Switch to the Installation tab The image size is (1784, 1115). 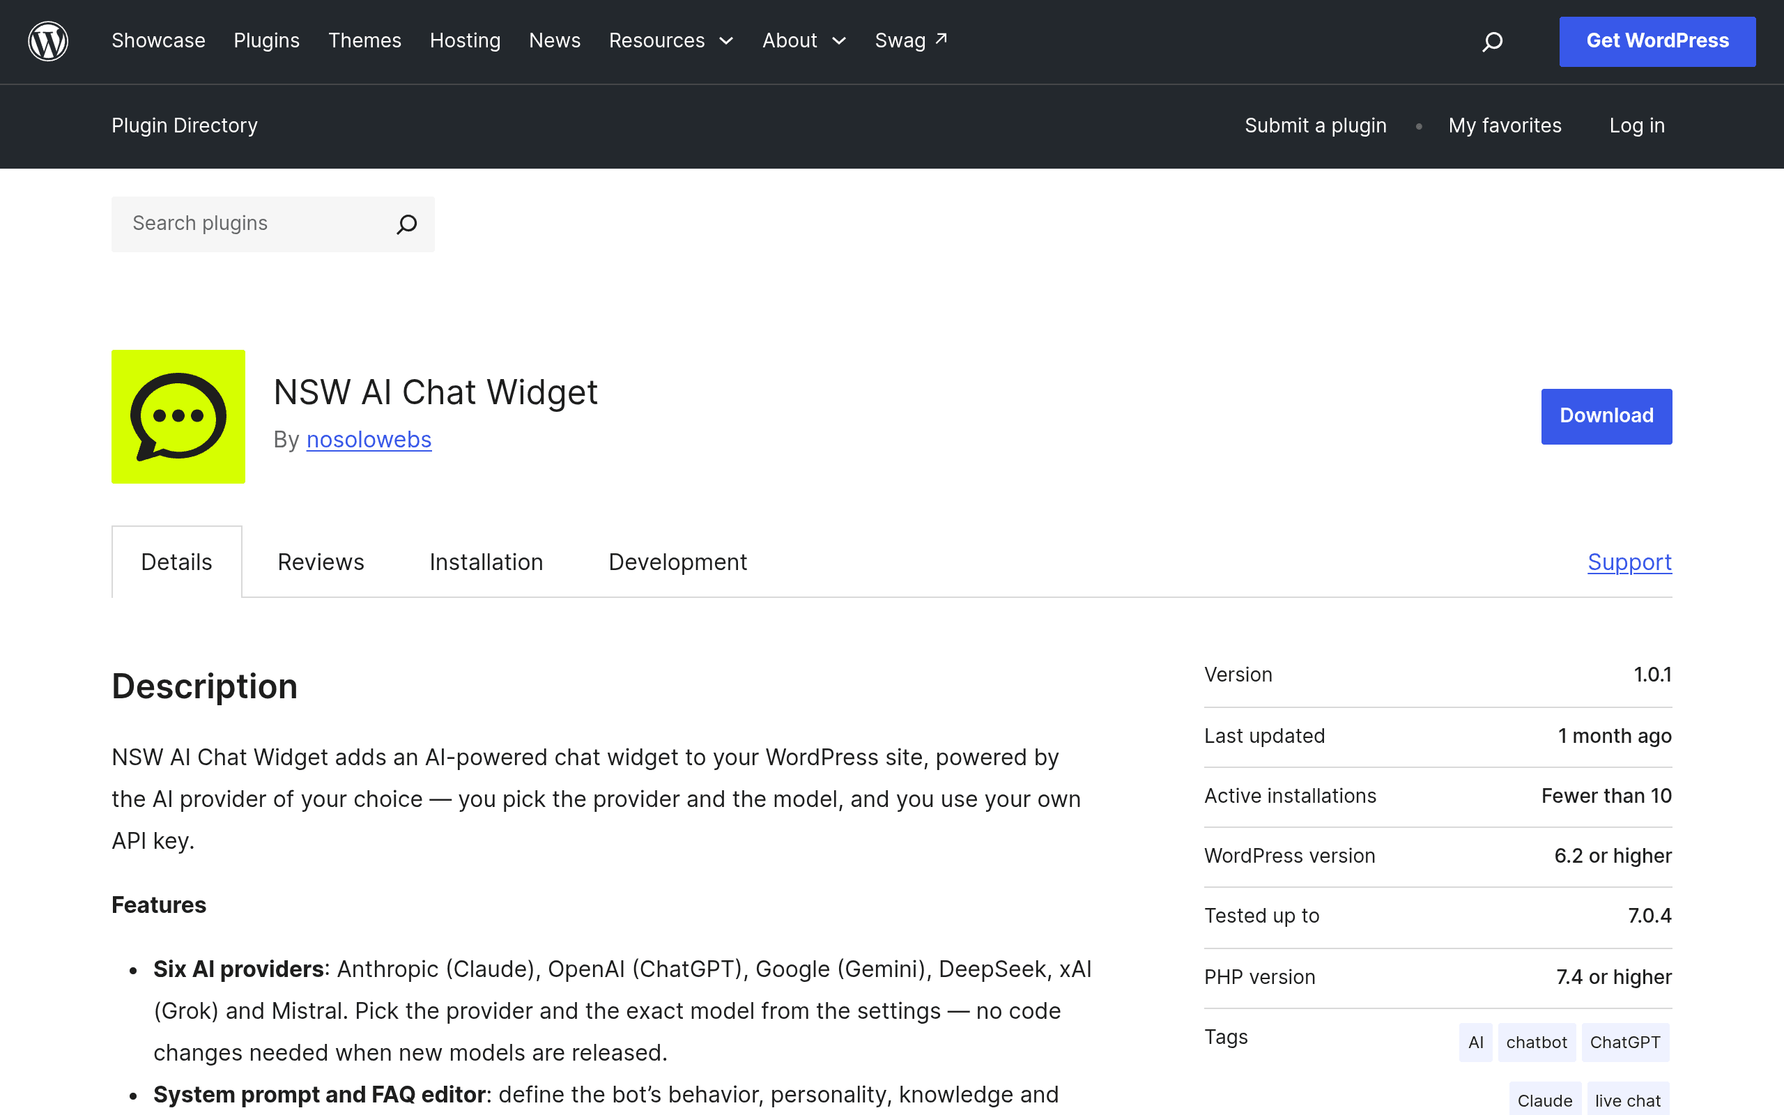coord(486,562)
